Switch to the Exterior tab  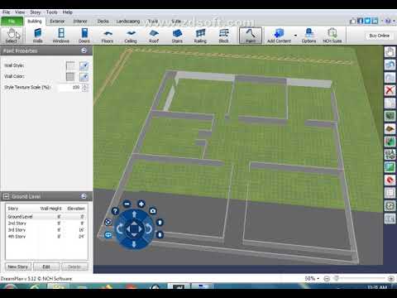pyautogui.click(x=57, y=21)
